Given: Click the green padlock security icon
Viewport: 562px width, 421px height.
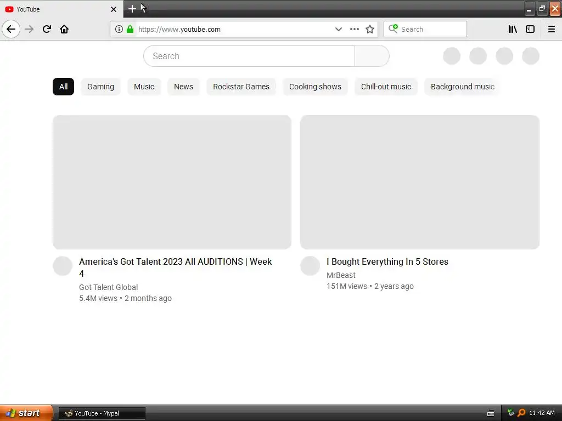Looking at the screenshot, I should [x=130, y=29].
